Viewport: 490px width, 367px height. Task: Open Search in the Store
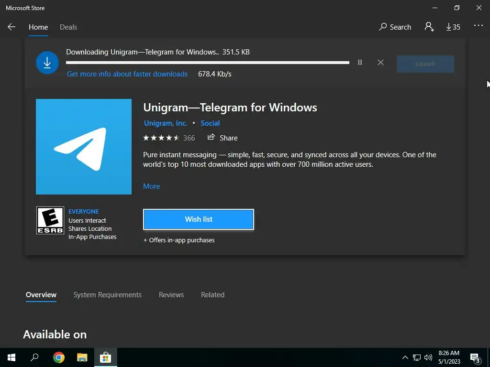tap(395, 27)
